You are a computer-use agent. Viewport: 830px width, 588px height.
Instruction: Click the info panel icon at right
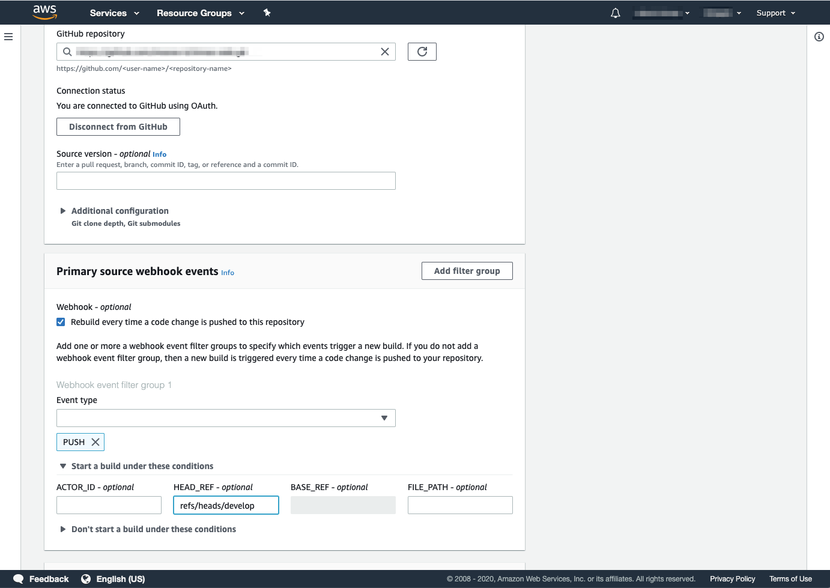pos(819,37)
